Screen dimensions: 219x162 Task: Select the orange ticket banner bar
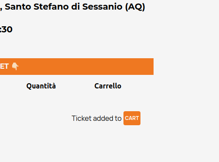[77, 67]
